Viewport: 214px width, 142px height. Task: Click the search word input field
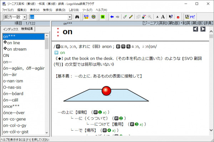tap(49, 17)
